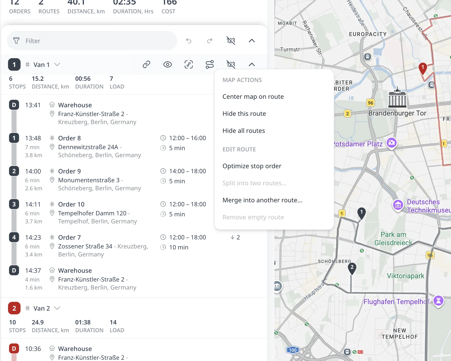The image size is (451, 361).
Task: Collapse the Van 1 route panel
Action: 252,64
